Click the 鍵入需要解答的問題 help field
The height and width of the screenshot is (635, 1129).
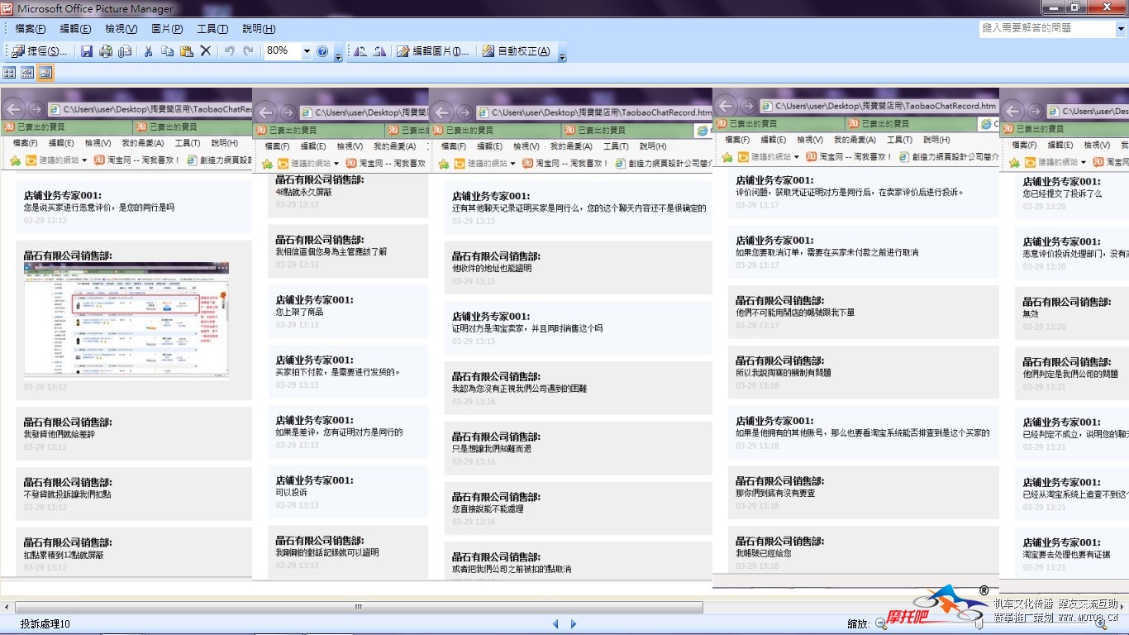1047,28
